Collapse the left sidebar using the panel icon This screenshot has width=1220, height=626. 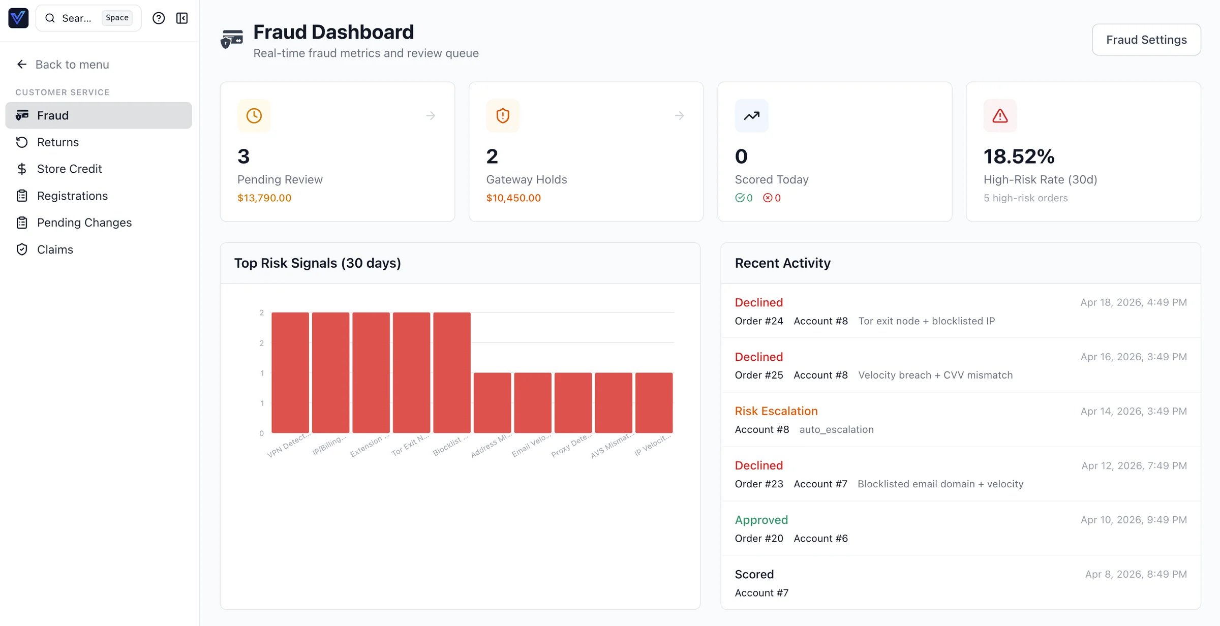[182, 18]
